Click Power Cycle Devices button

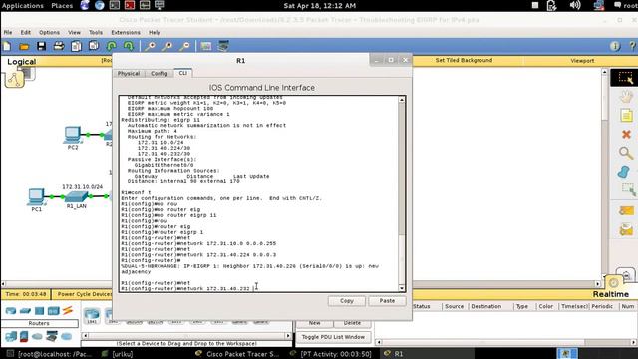pyautogui.click(x=84, y=294)
